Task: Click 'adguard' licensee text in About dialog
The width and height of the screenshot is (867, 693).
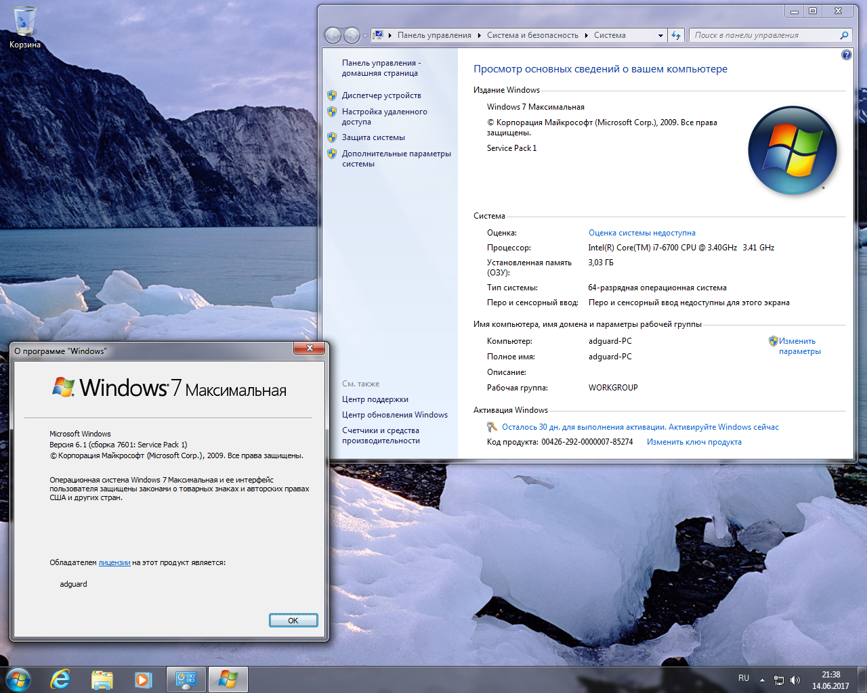Action: click(73, 584)
